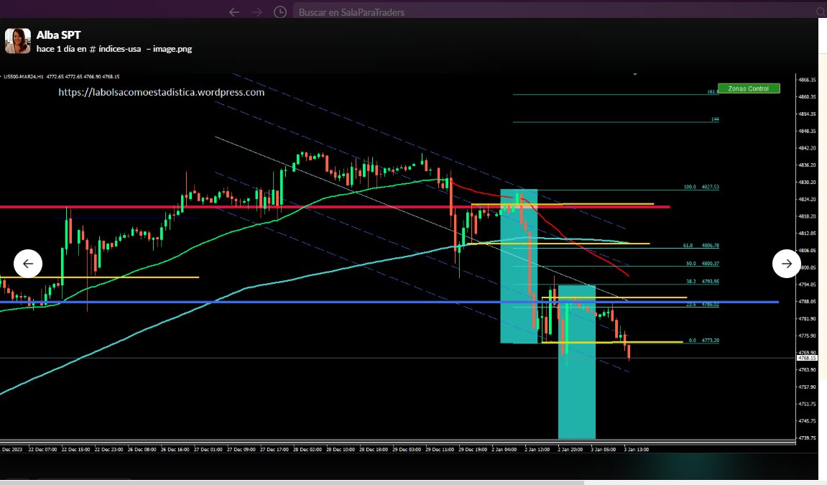Click the search magnifier icon at top right
This screenshot has height=485, width=827.
(821, 12)
